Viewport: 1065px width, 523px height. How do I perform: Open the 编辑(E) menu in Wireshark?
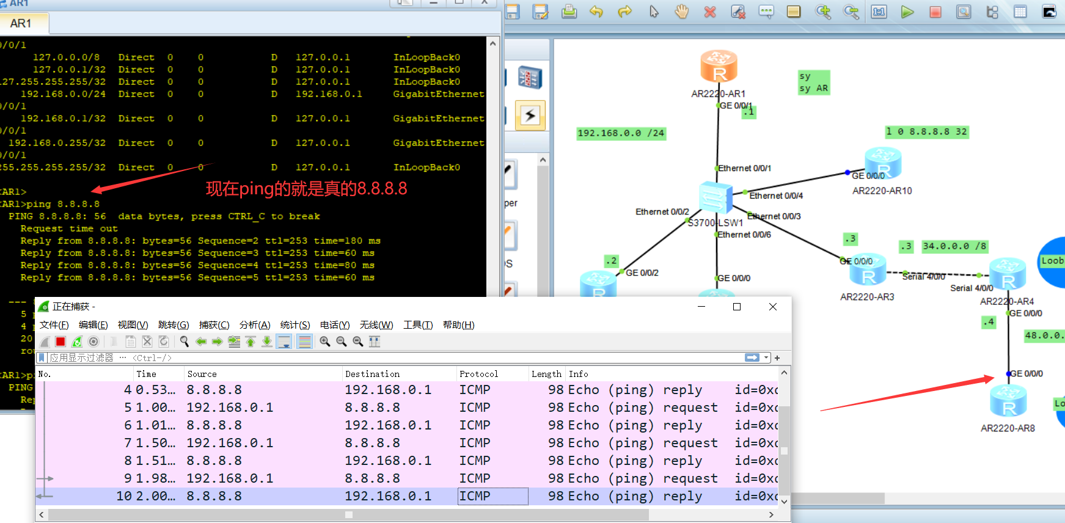coord(93,325)
